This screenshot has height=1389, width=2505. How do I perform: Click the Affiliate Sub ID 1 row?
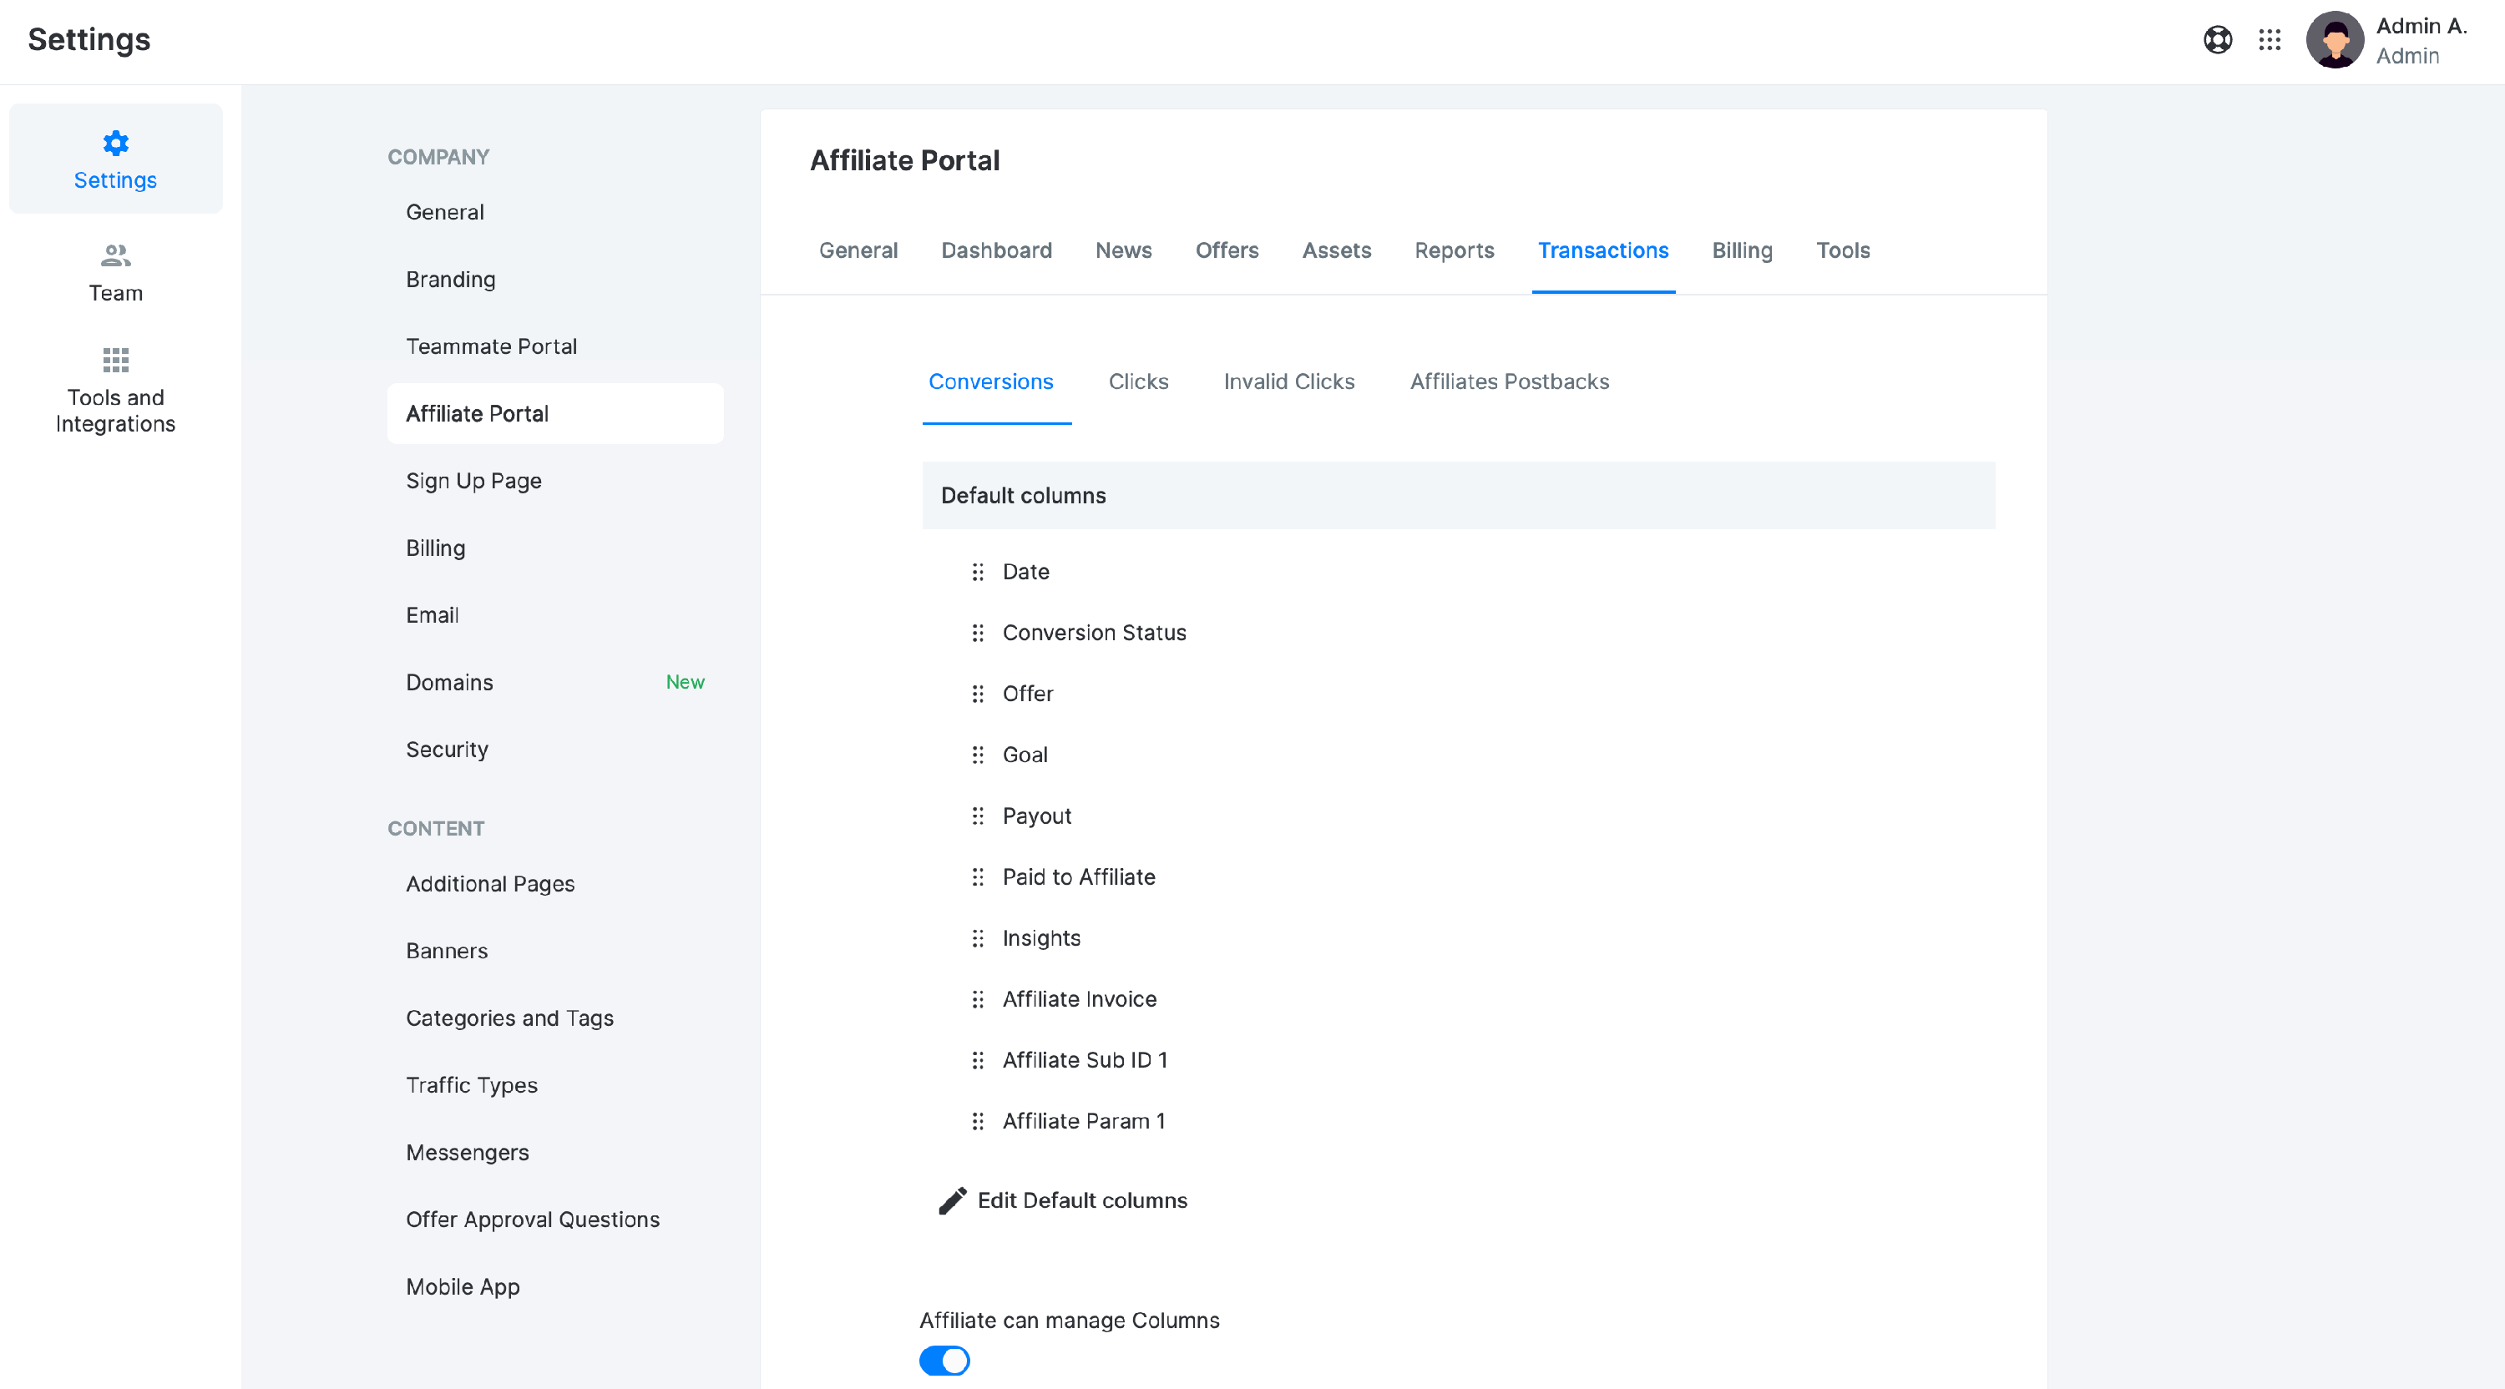pyautogui.click(x=1085, y=1060)
